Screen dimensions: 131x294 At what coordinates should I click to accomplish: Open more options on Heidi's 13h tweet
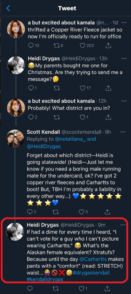coord(124,58)
